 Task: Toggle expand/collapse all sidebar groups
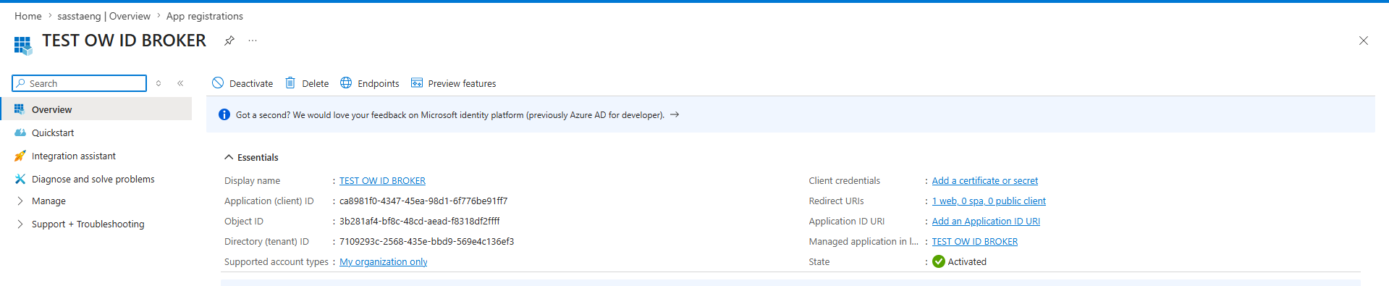coord(159,83)
